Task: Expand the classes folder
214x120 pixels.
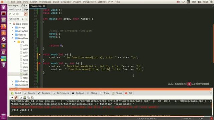Action: [x=12, y=35]
